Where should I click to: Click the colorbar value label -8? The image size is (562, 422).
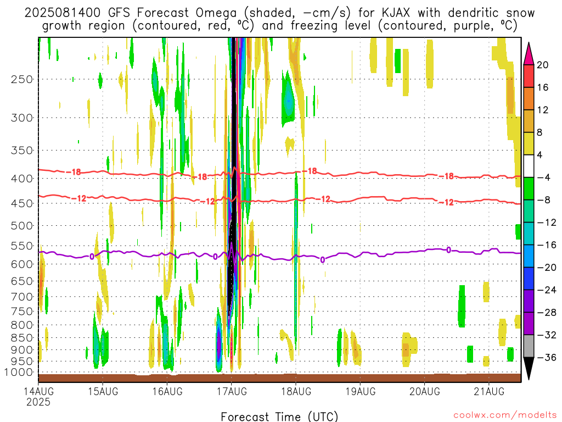(x=543, y=200)
